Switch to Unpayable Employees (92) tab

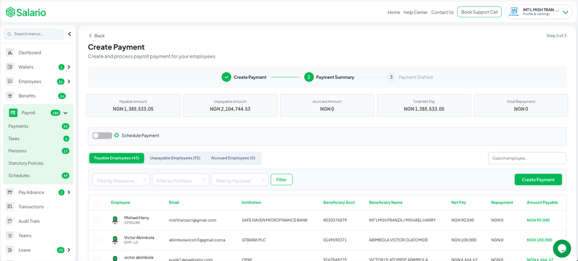click(175, 158)
